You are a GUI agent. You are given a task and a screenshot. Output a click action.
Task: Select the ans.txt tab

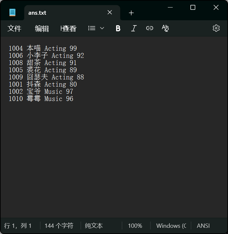pos(72,13)
